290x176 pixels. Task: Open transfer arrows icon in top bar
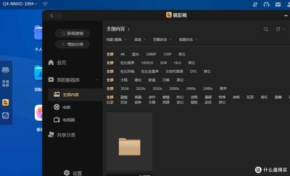pos(255,4)
